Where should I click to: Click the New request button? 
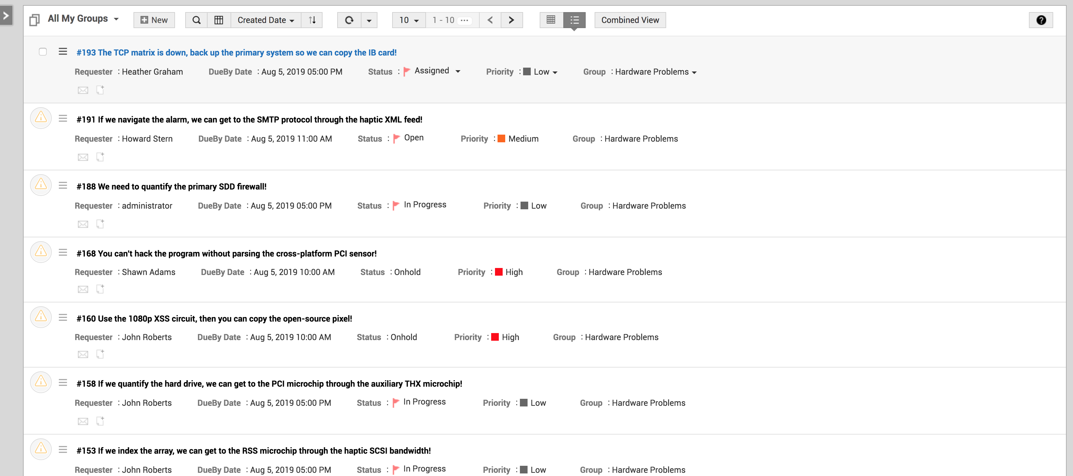(154, 20)
